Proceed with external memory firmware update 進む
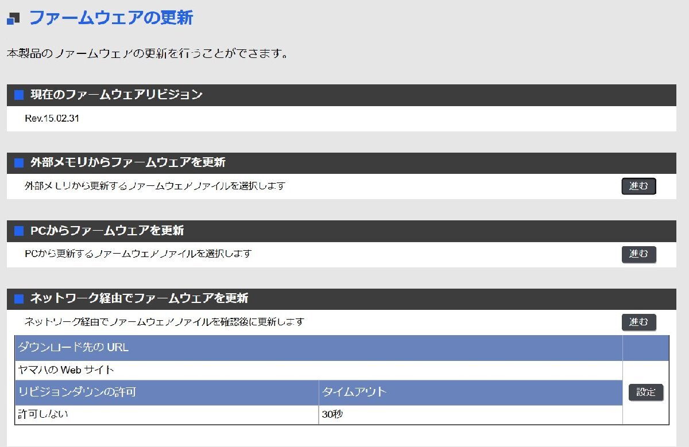This screenshot has width=689, height=447. pos(638,186)
